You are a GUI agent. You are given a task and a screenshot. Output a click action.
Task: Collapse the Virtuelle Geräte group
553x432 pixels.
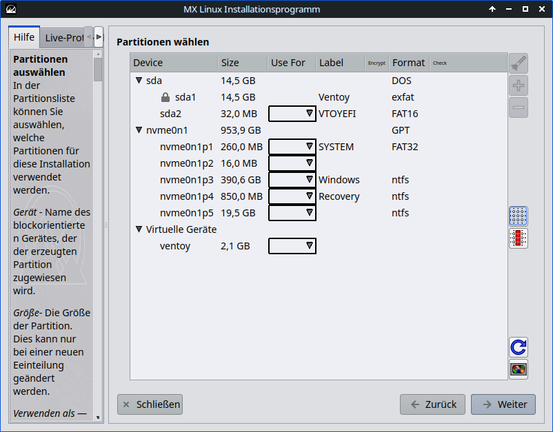coord(139,229)
